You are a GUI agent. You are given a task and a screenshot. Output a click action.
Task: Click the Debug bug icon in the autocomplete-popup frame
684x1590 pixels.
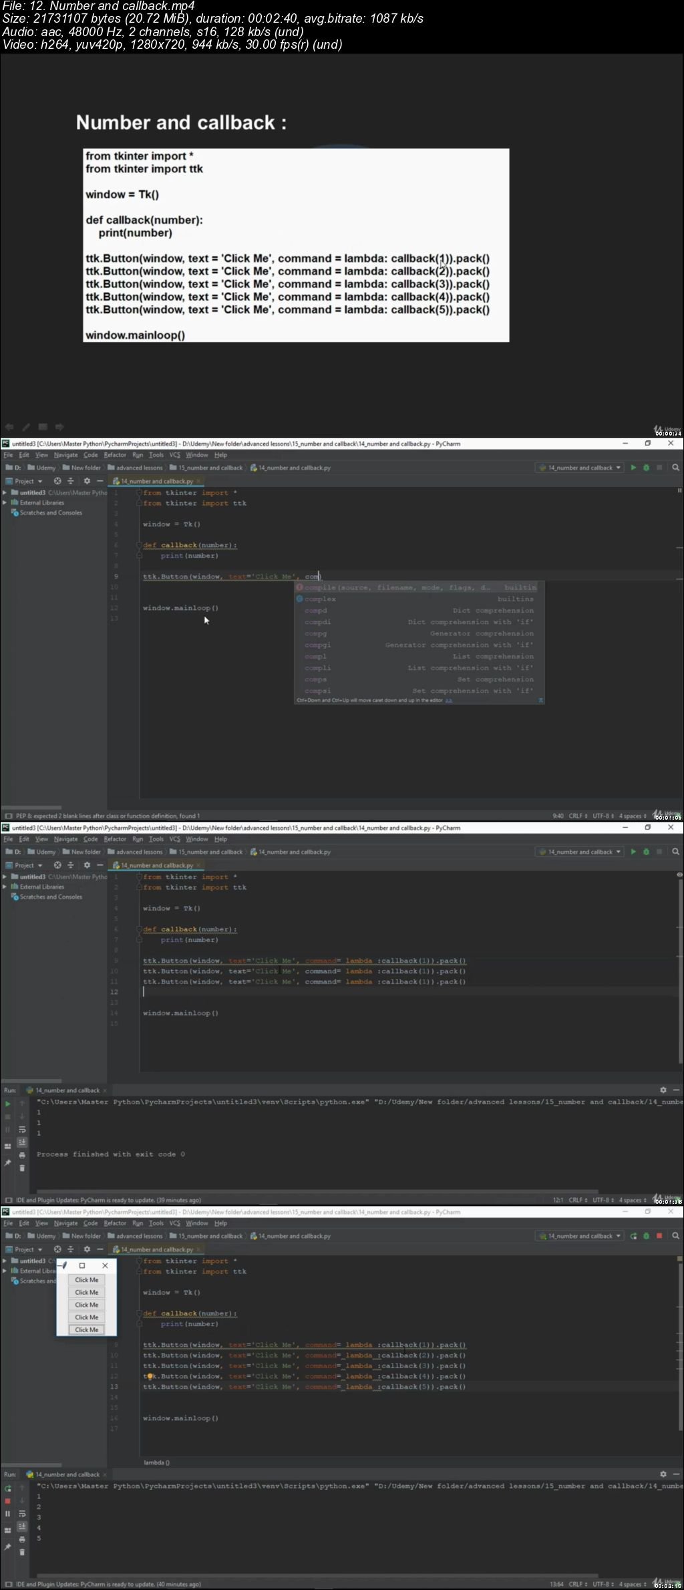point(646,468)
